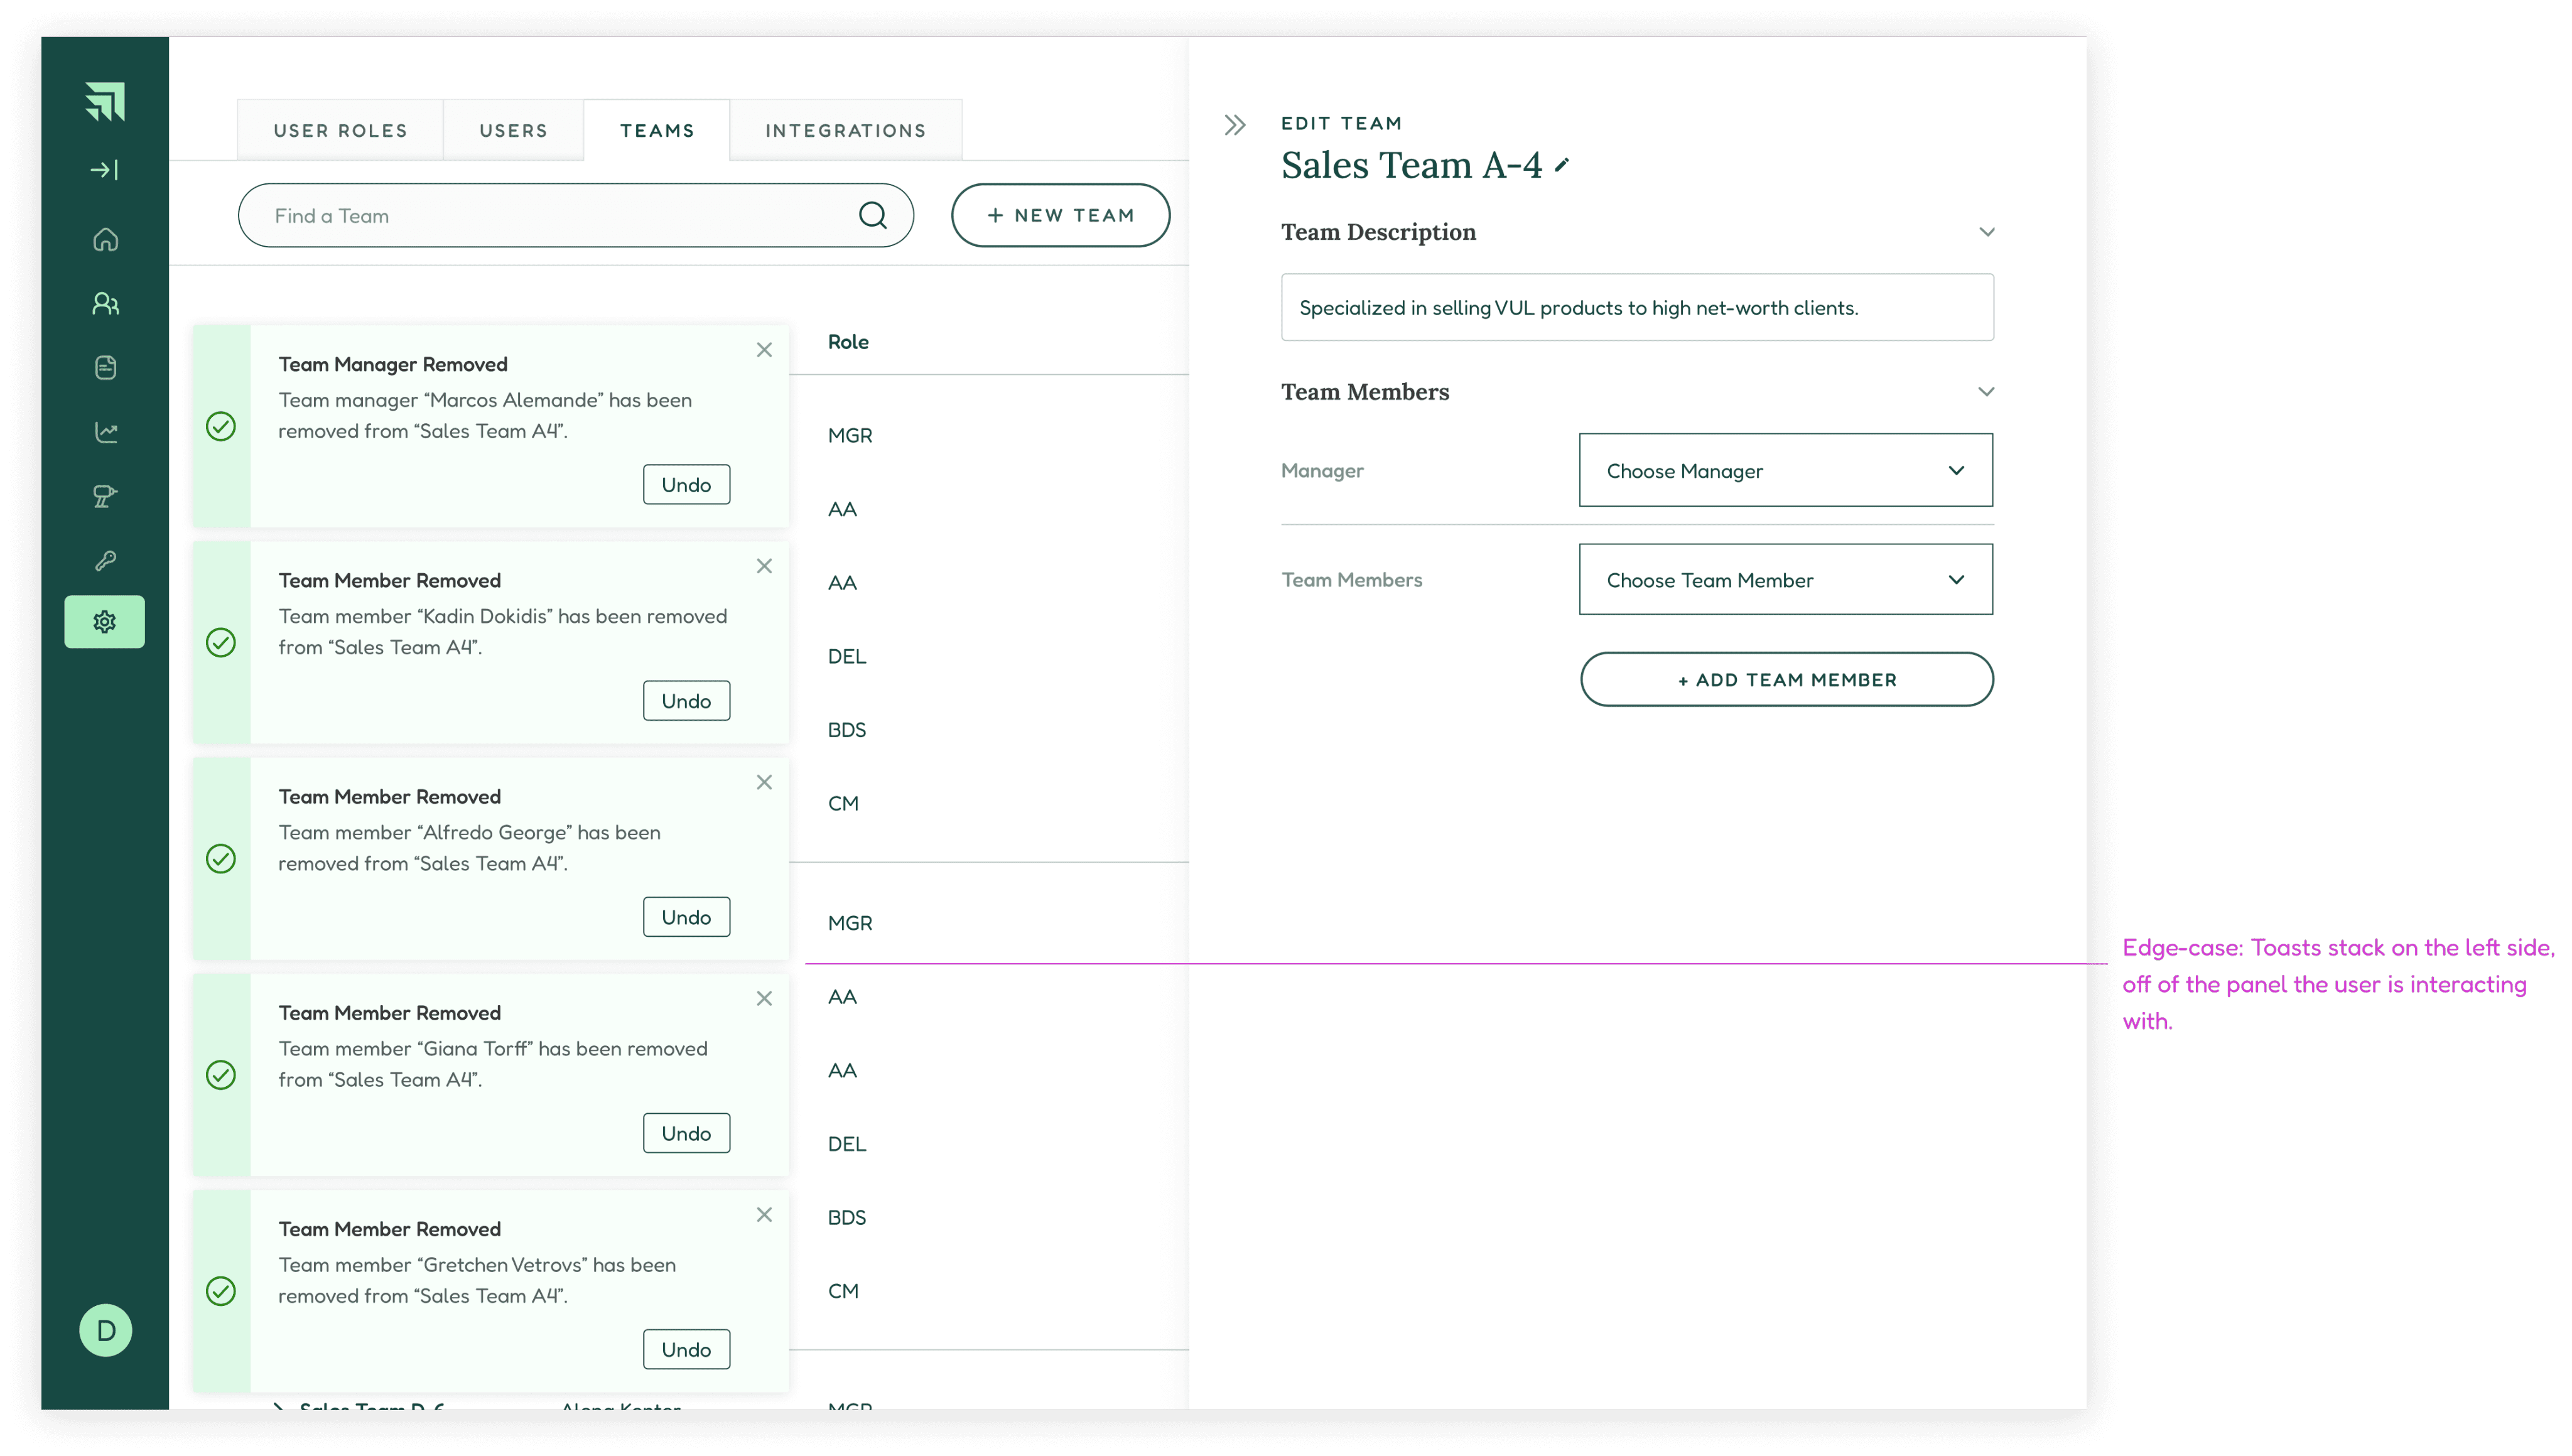
Task: Click the home icon in sidebar
Action: click(x=105, y=240)
